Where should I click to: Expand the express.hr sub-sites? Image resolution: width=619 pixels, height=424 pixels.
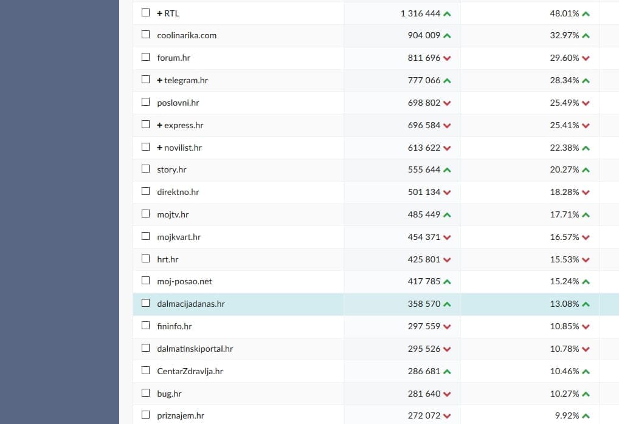(159, 125)
